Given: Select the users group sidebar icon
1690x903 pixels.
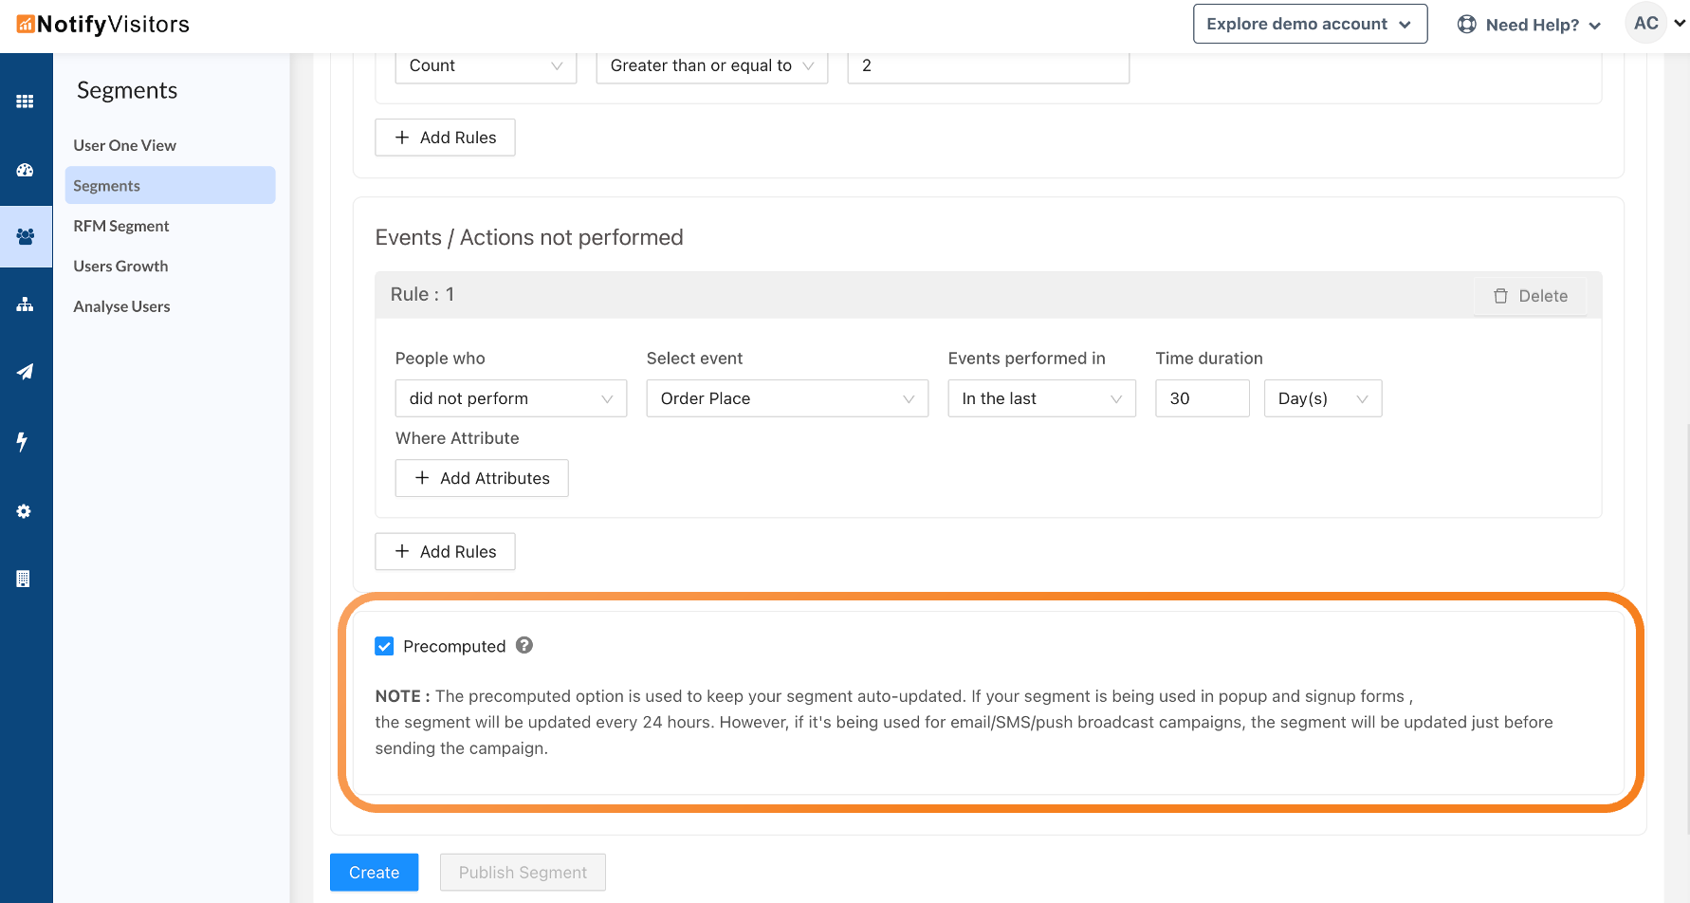Looking at the screenshot, I should click(26, 236).
